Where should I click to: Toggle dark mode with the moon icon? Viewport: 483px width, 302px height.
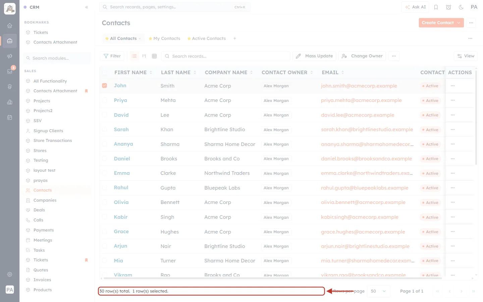pyautogui.click(x=461, y=7)
